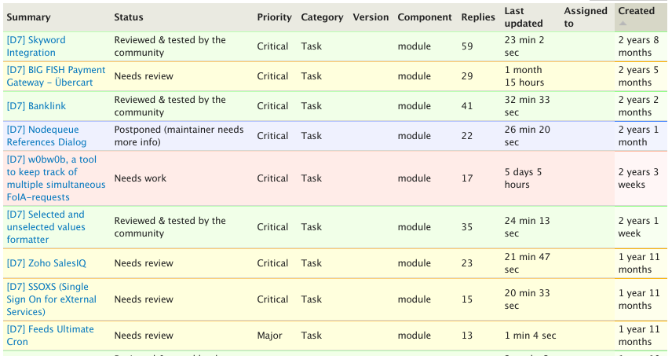Open the Skyword Integration issue

pos(36,46)
